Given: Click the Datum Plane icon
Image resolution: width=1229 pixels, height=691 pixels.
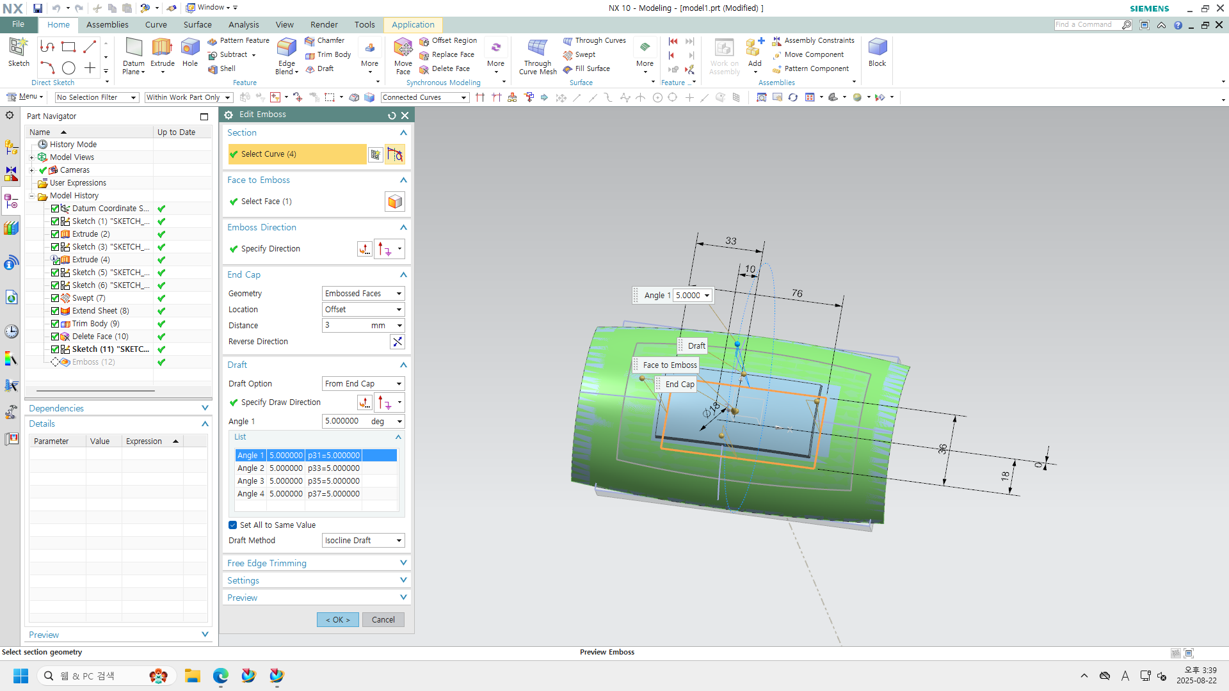Looking at the screenshot, I should 134,48.
